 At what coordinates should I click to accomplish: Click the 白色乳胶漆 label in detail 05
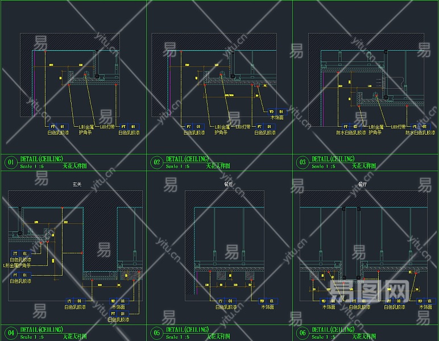pyautogui.click(x=226, y=307)
